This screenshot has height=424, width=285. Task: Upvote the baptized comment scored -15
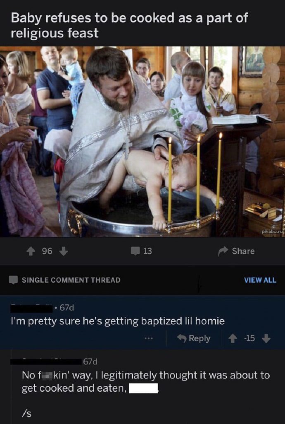[233, 338]
